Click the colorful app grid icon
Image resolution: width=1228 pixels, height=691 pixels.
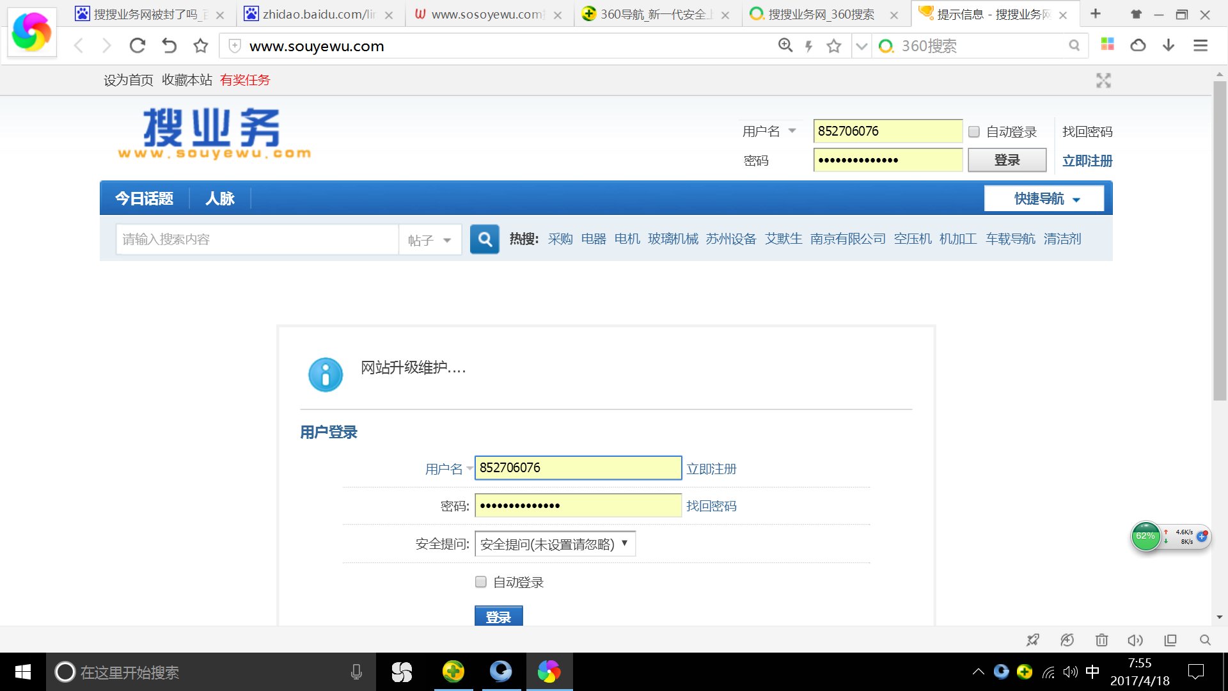click(x=1106, y=45)
